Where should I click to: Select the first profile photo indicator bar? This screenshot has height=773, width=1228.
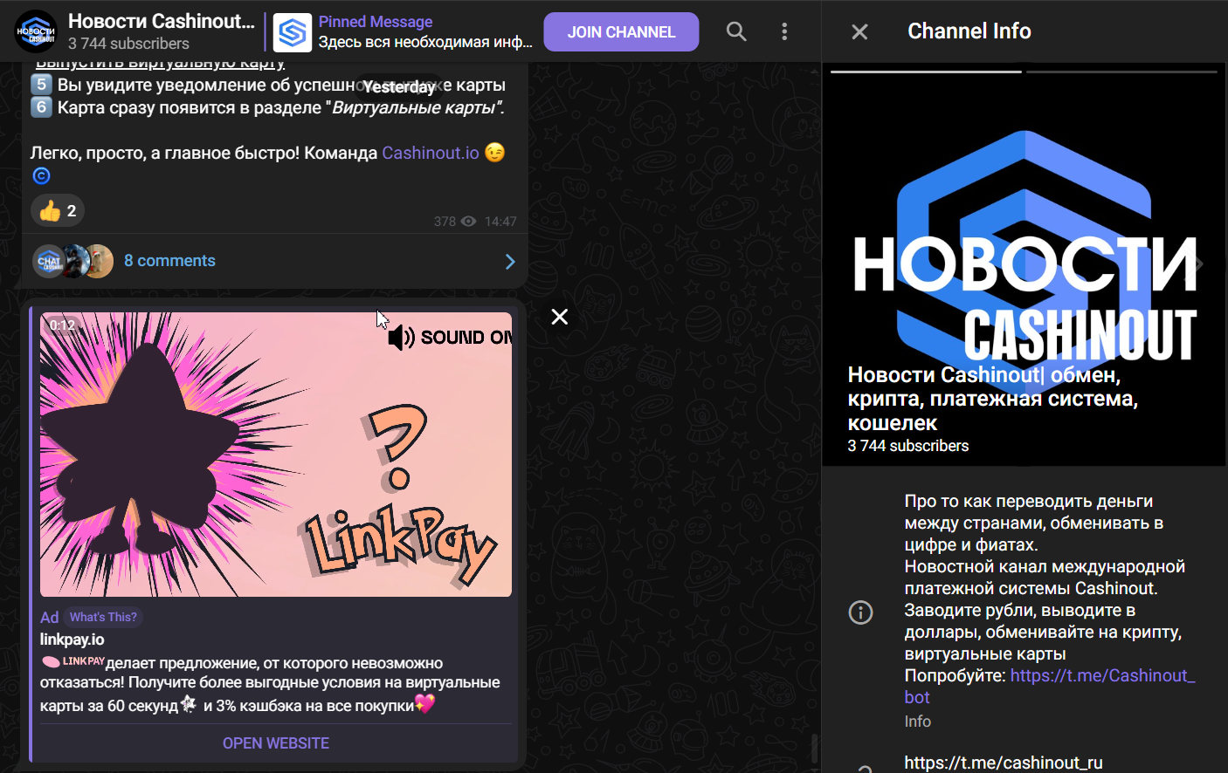click(926, 72)
